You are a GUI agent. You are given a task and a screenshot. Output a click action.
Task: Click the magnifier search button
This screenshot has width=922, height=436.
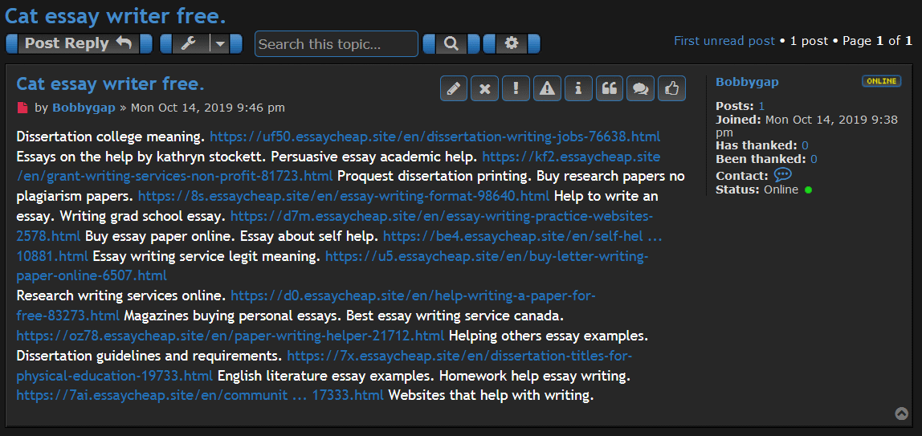pos(451,44)
